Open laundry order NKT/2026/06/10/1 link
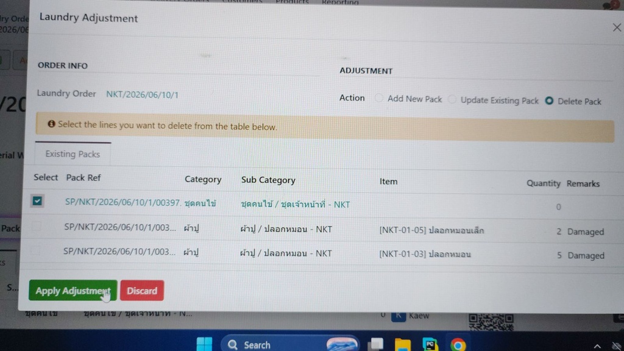Image resolution: width=624 pixels, height=351 pixels. (142, 94)
